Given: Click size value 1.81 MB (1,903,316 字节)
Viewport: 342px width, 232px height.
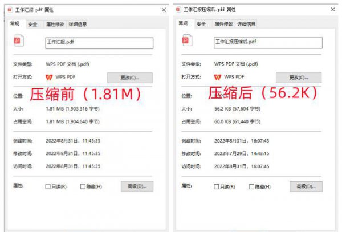Looking at the screenshot, I should [72, 109].
